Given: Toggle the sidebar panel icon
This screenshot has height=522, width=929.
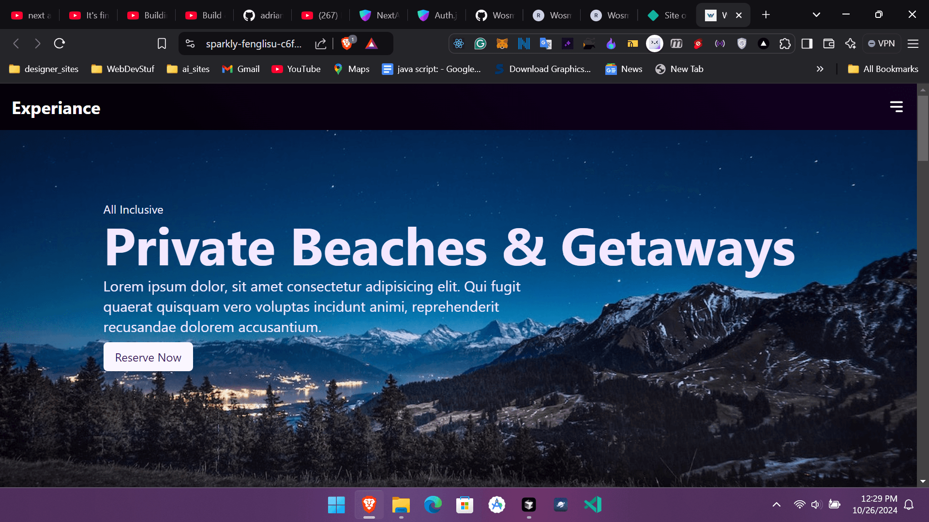Looking at the screenshot, I should point(807,43).
